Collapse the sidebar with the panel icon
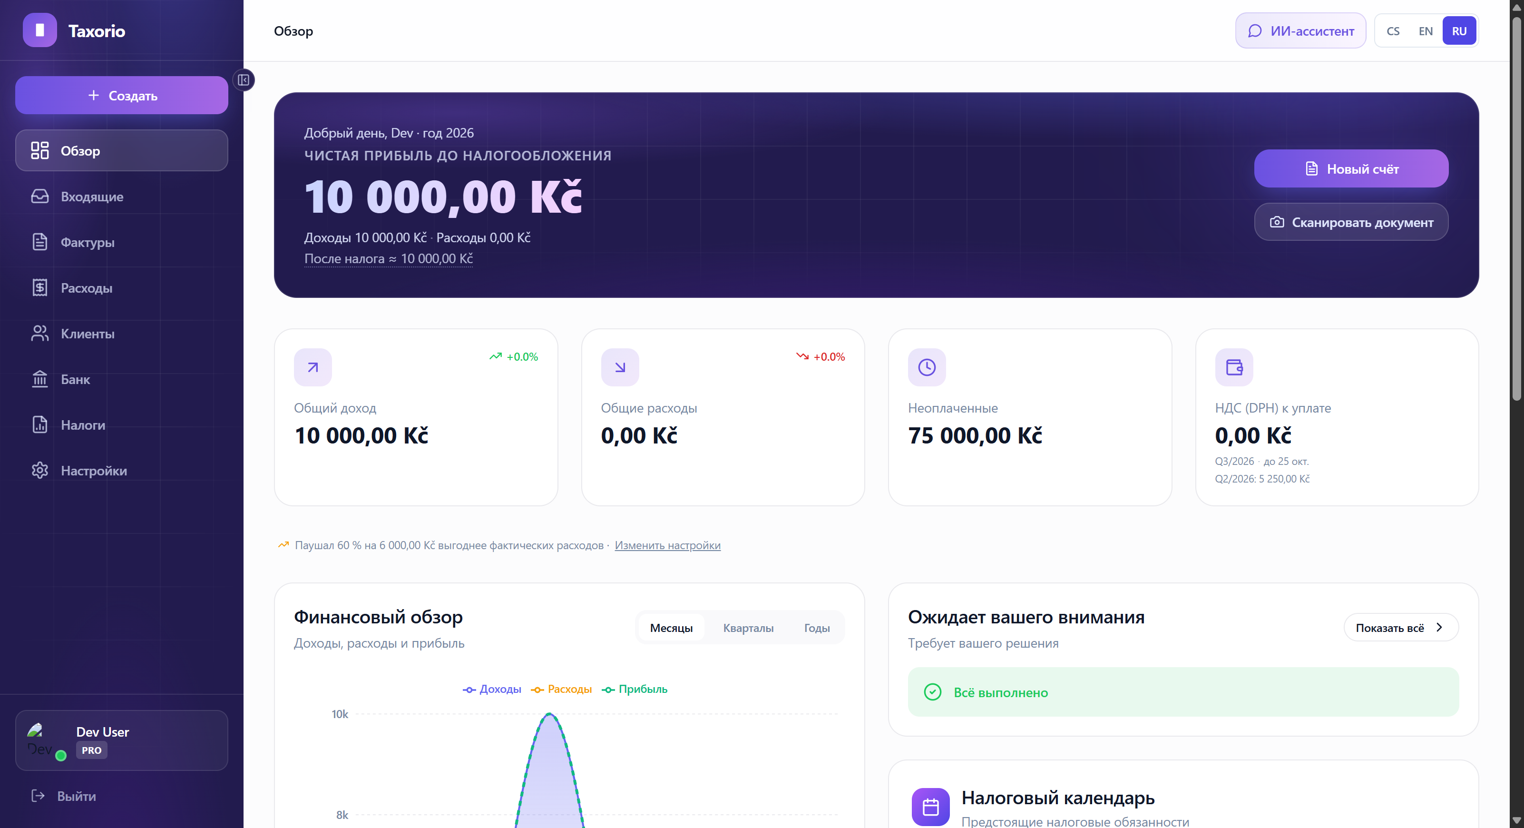Viewport: 1524px width, 828px height. [243, 80]
